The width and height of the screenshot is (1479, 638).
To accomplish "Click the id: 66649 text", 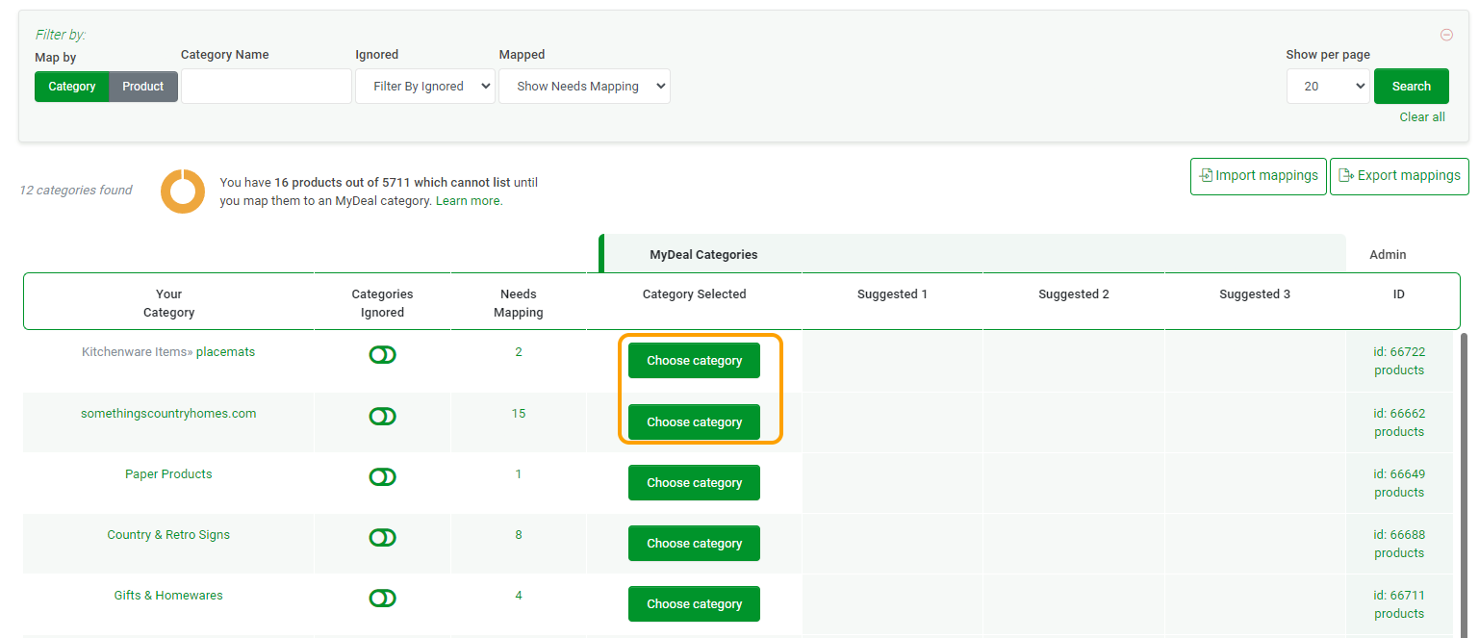I will (1399, 474).
